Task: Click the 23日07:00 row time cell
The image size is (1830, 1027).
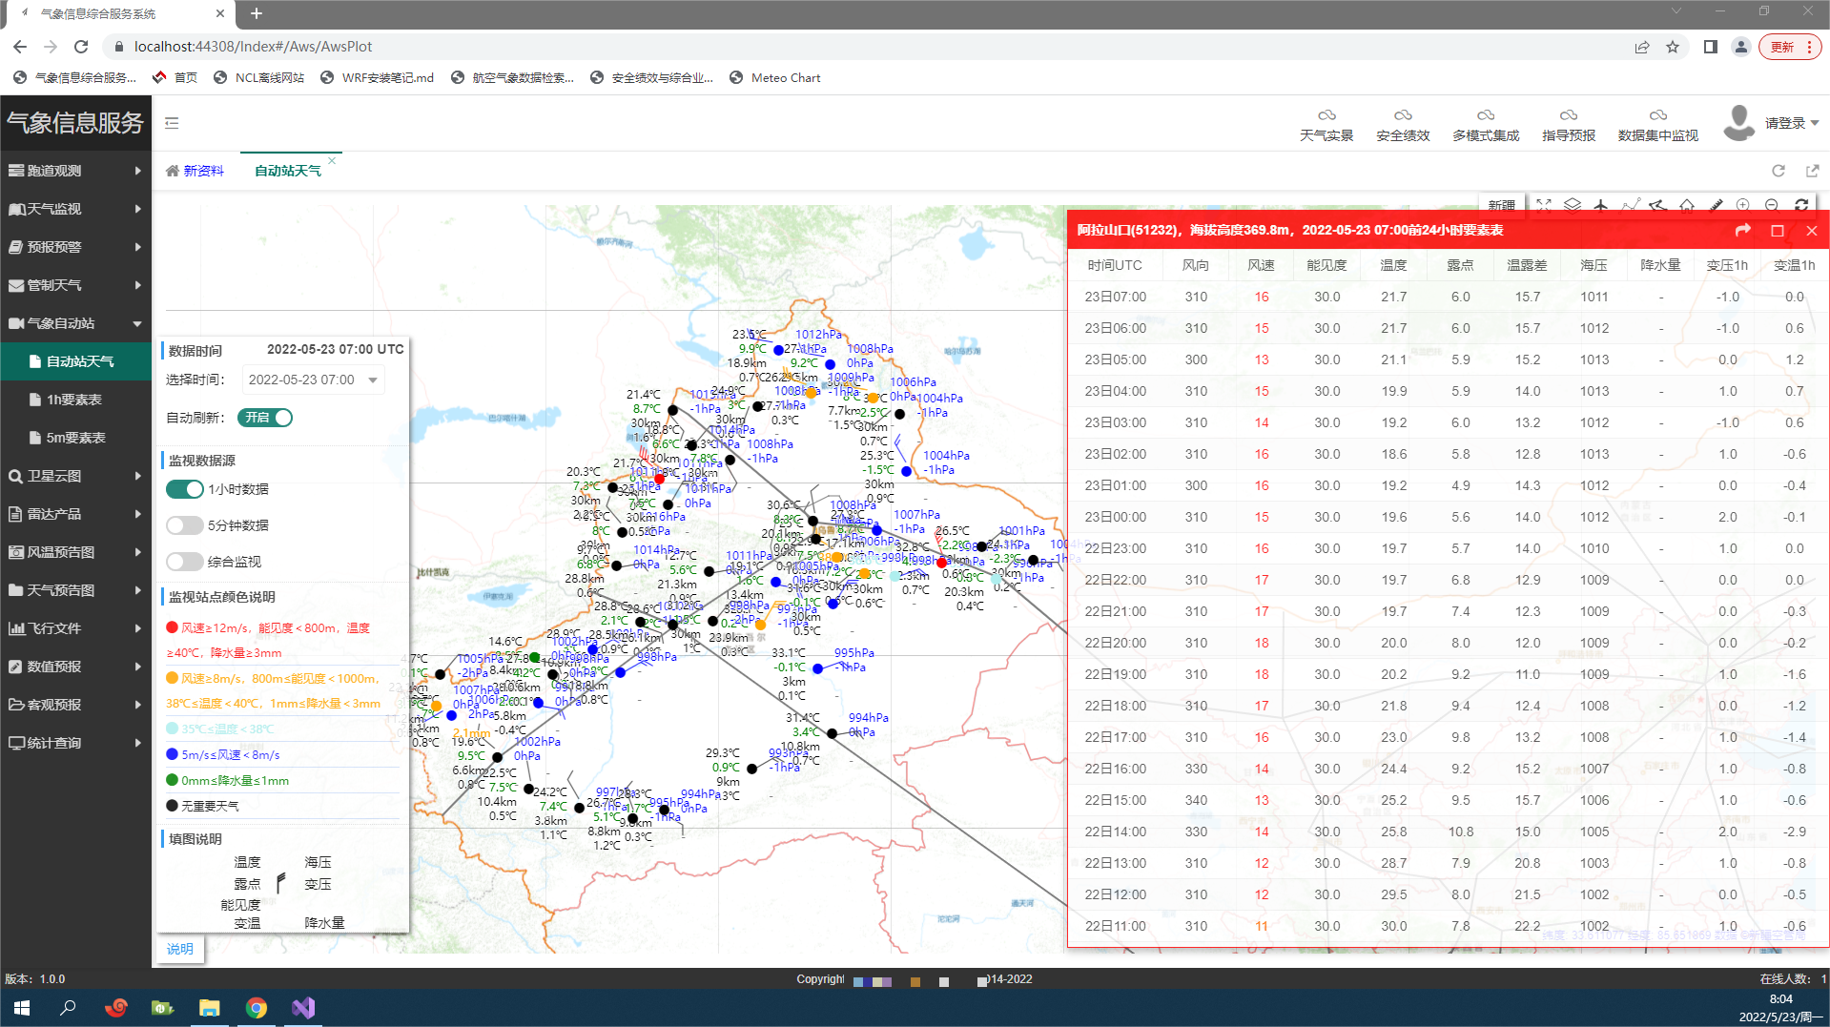Action: [x=1116, y=297]
